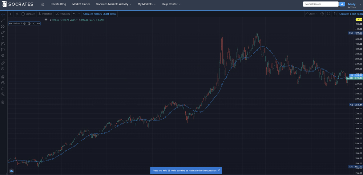Open the USD currency dropdown
The height and width of the screenshot is (175, 363).
359,20
